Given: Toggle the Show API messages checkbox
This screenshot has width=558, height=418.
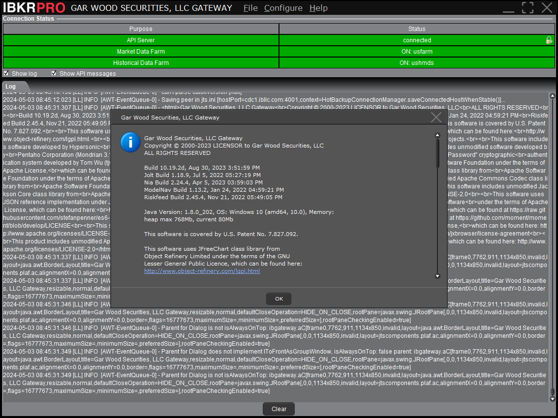Looking at the screenshot, I should [x=54, y=73].
